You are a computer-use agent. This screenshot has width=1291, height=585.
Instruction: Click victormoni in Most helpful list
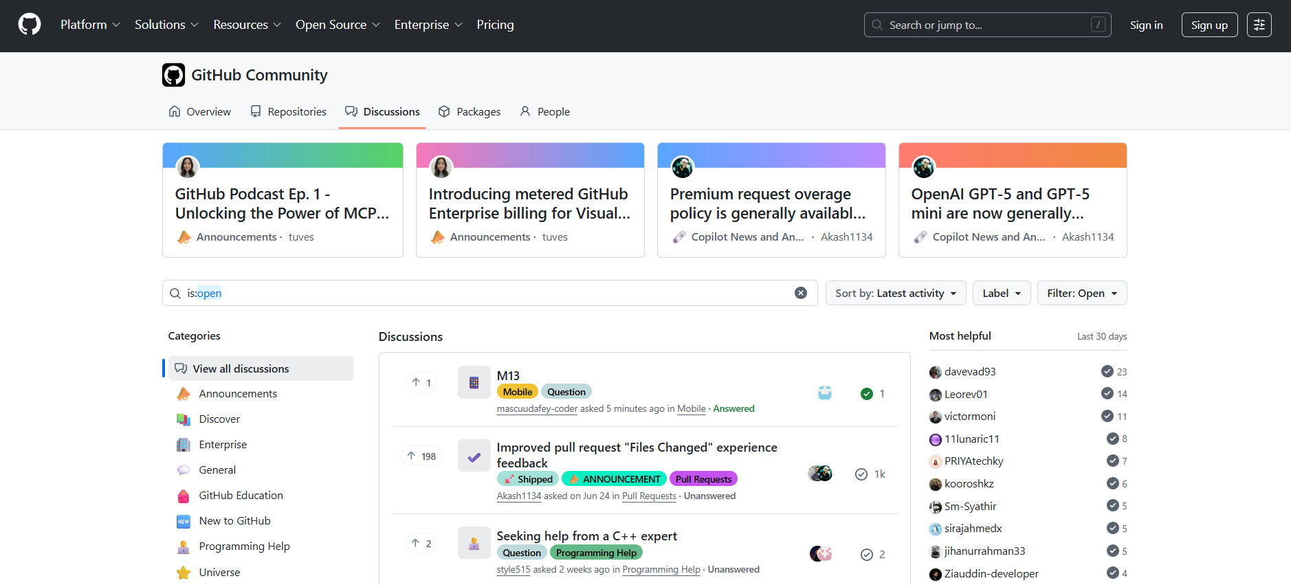[970, 417]
